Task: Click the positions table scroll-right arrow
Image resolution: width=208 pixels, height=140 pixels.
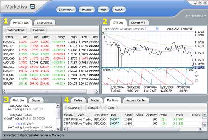Action: pos(200,129)
